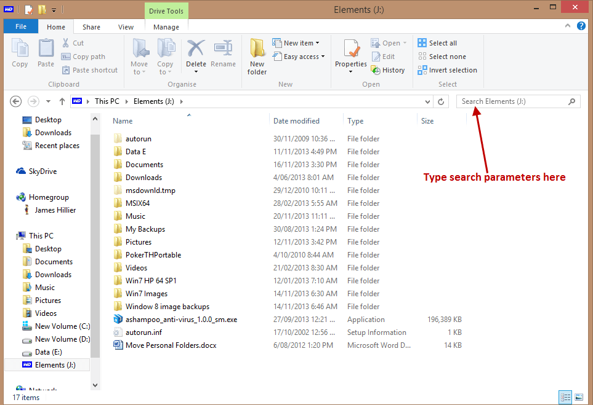Click navigation pane scroll down arrow
The image size is (593, 405).
click(x=95, y=385)
